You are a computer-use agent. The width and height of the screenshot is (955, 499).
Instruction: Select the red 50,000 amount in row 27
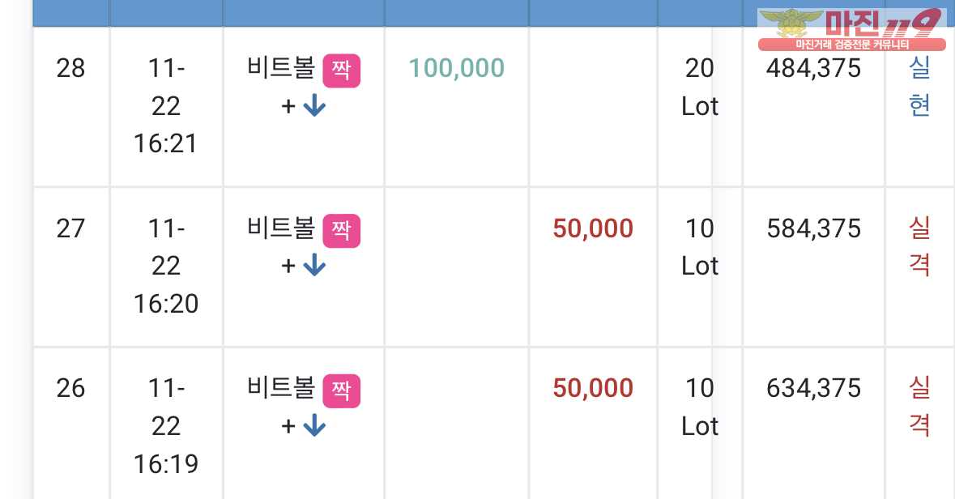tap(593, 228)
